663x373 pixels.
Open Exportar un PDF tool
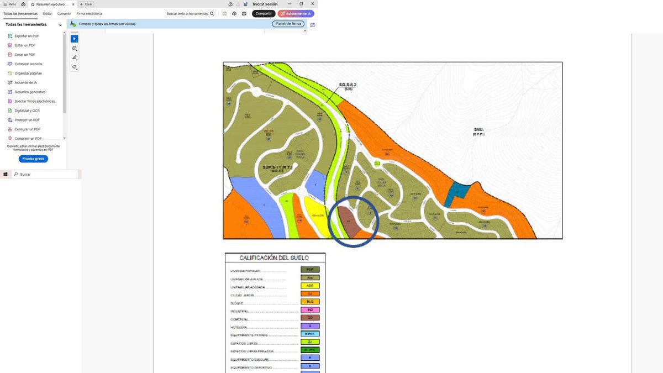(27, 36)
